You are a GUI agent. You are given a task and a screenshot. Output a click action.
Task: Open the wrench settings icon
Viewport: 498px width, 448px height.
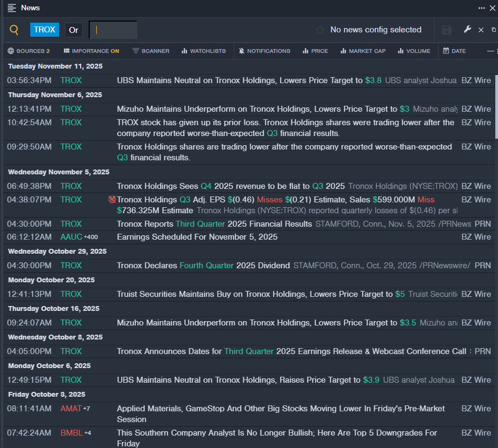coord(467,30)
